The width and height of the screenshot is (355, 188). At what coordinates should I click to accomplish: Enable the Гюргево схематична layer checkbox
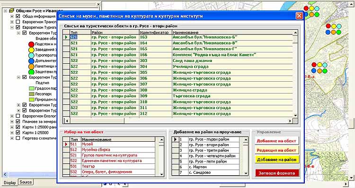[x=18, y=138]
